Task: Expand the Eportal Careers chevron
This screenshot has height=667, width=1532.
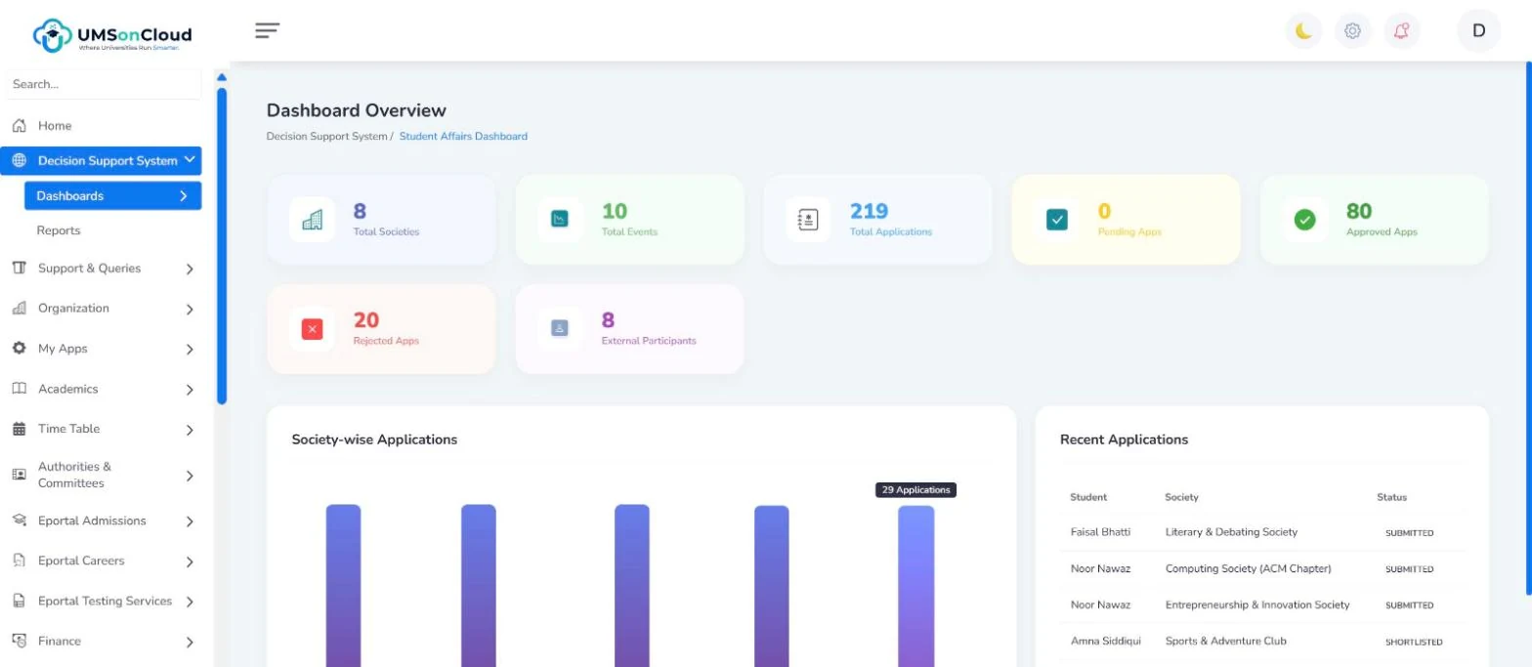Action: [190, 562]
